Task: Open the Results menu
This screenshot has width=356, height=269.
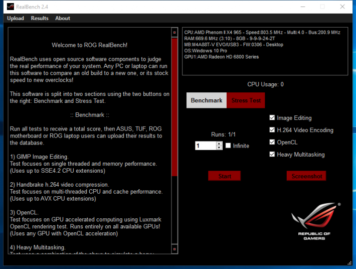Action: tap(40, 18)
